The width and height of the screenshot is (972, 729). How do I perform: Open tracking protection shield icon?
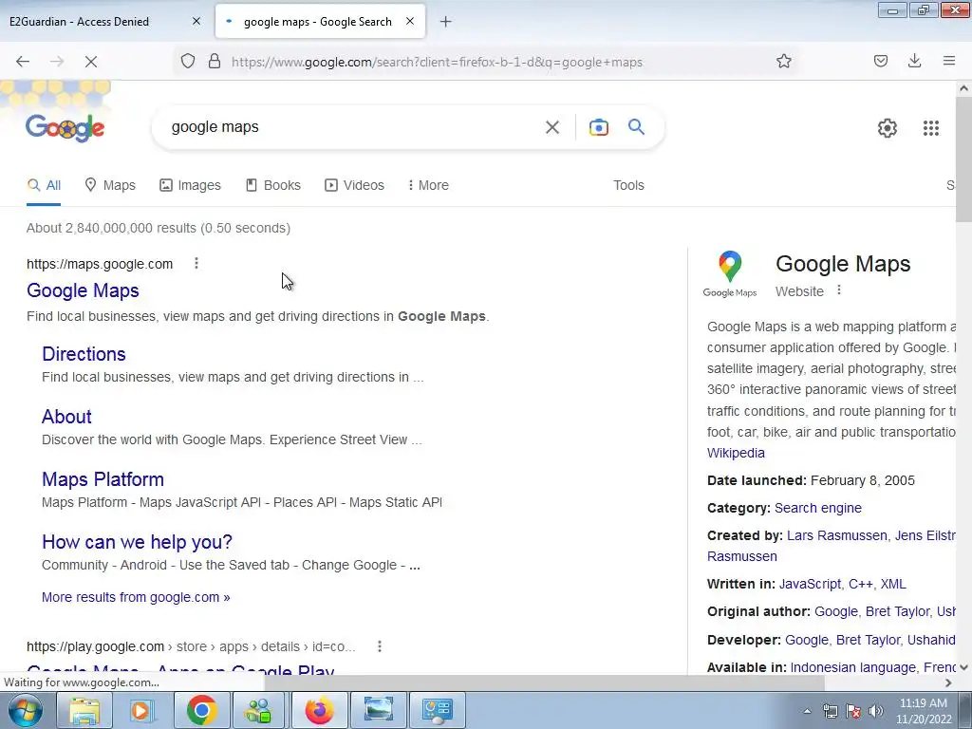188,62
